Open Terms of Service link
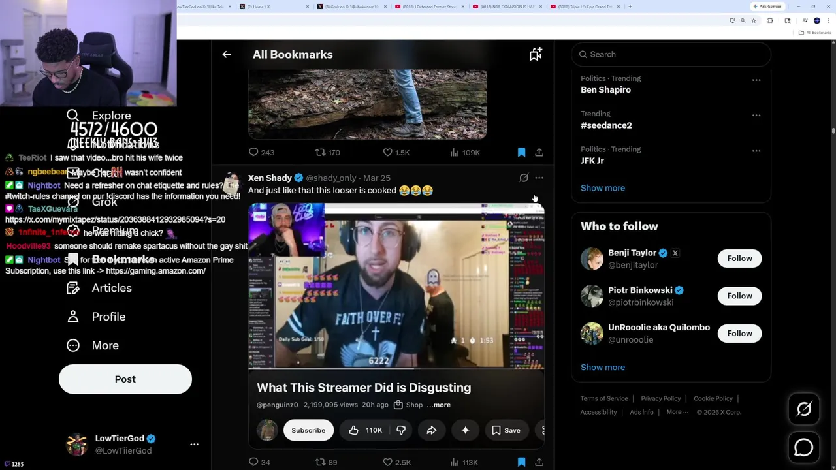This screenshot has height=470, width=836. [x=604, y=398]
